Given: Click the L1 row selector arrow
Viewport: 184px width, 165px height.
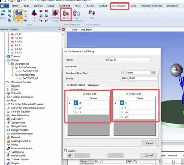Looking at the screenshot, I should click(70, 103).
